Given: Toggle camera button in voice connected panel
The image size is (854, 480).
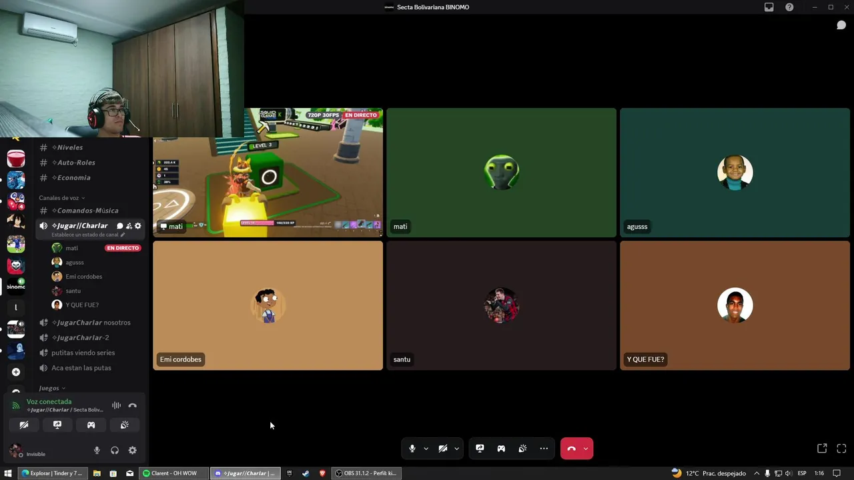Looking at the screenshot, I should (x=24, y=425).
